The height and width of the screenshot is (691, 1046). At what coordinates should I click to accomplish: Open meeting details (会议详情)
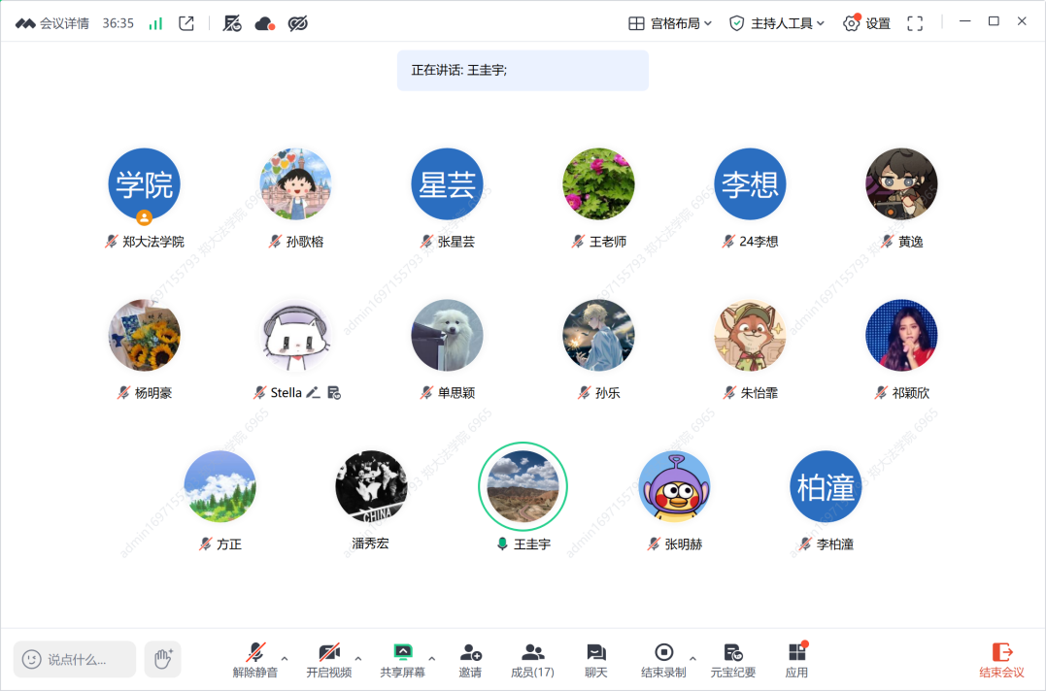coord(54,23)
